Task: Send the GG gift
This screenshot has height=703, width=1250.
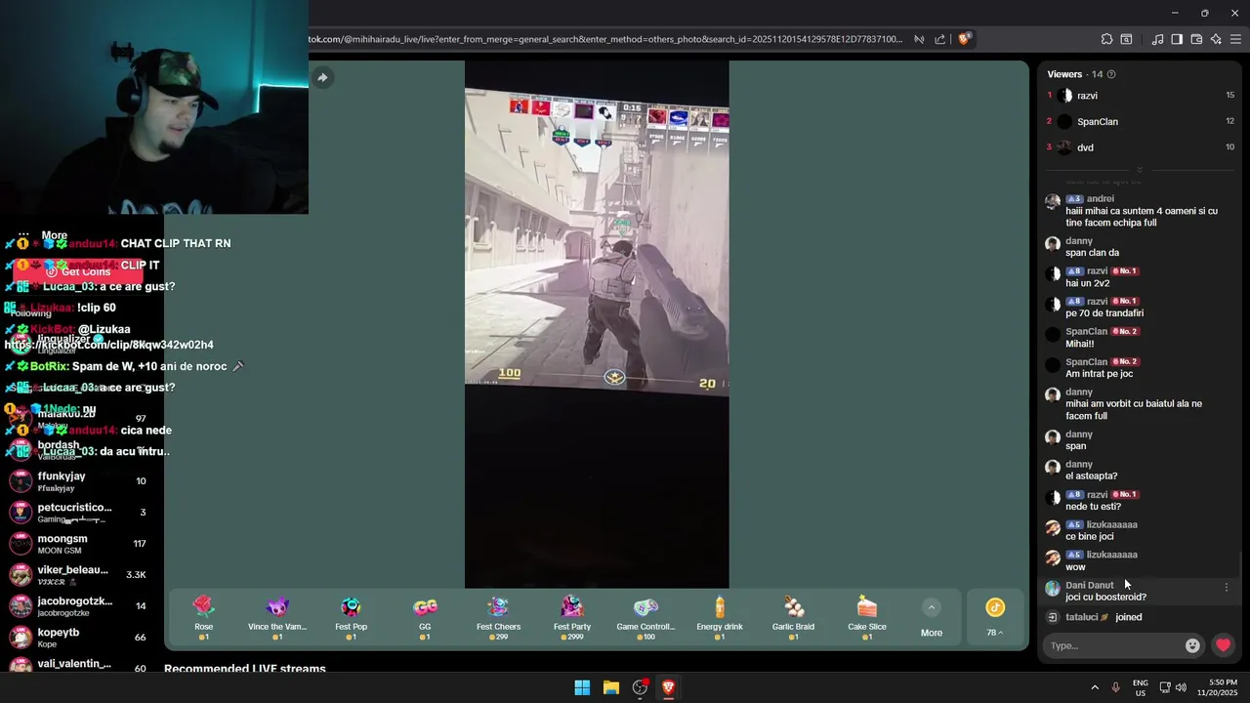Action: 425,617
